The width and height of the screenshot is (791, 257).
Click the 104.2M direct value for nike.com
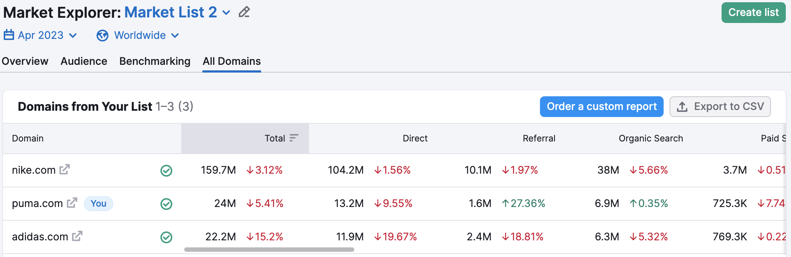click(x=346, y=170)
